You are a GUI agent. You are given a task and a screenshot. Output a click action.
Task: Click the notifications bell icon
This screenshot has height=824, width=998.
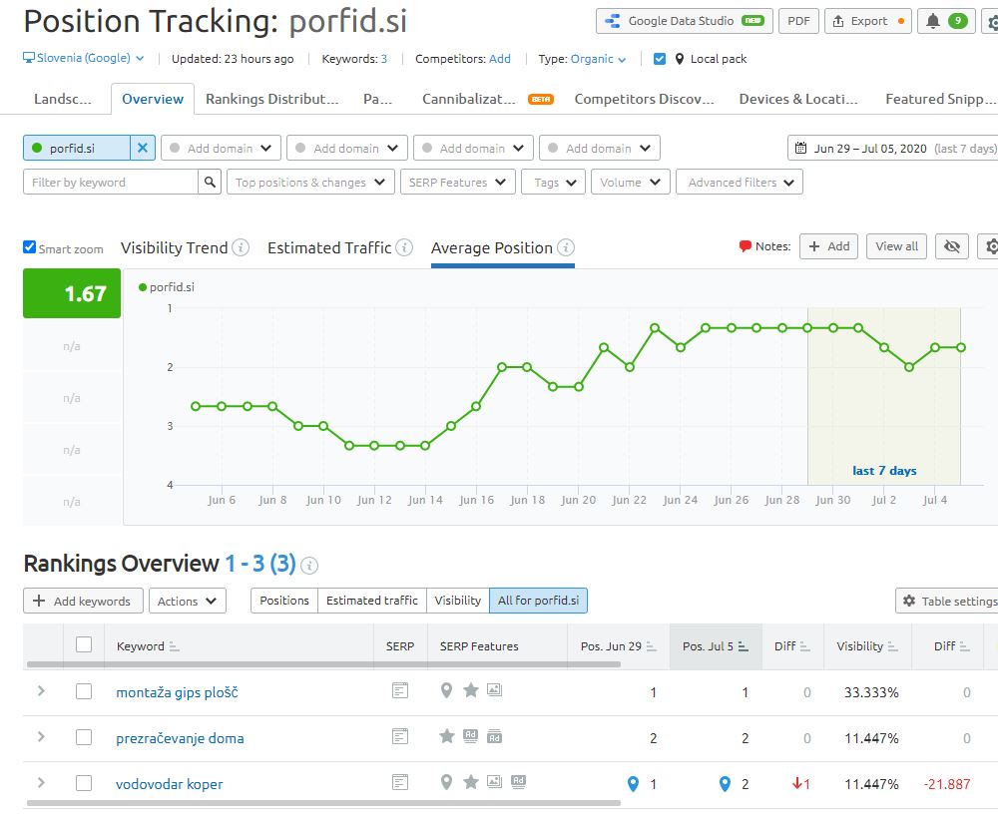pos(933,21)
